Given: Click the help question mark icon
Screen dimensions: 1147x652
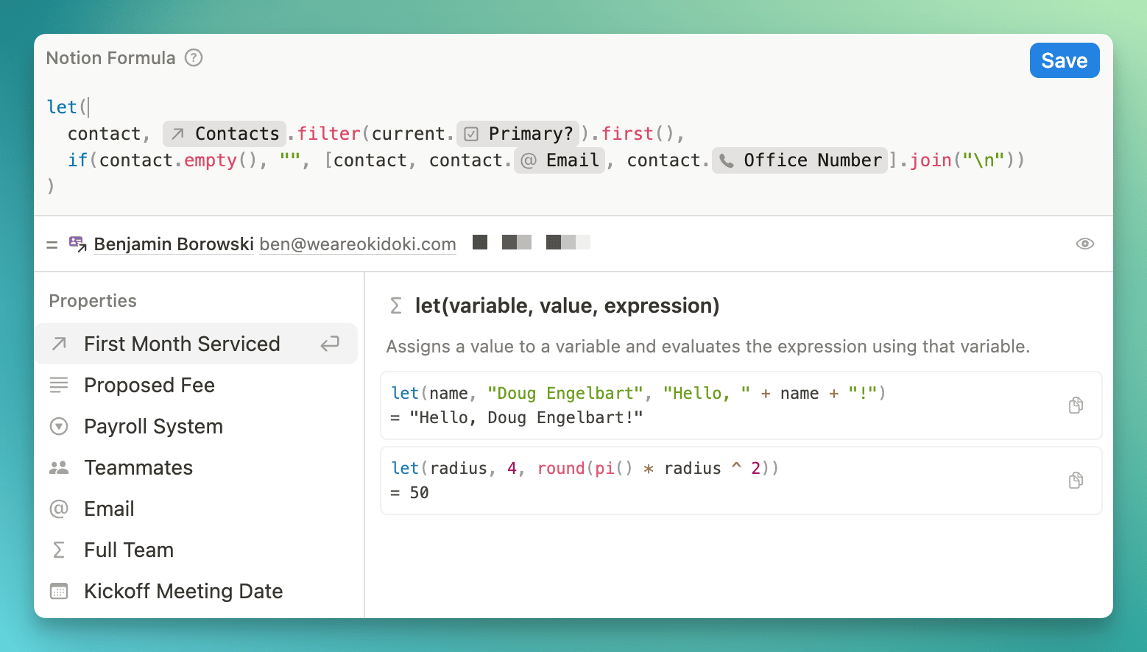Looking at the screenshot, I should 194,58.
